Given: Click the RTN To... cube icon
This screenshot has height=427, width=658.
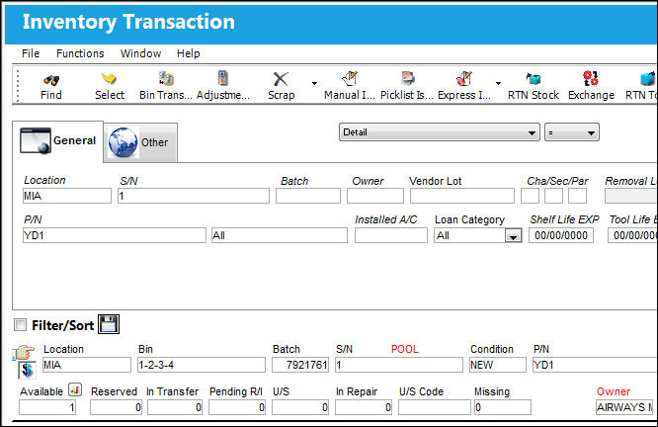Looking at the screenshot, I should pos(647,78).
